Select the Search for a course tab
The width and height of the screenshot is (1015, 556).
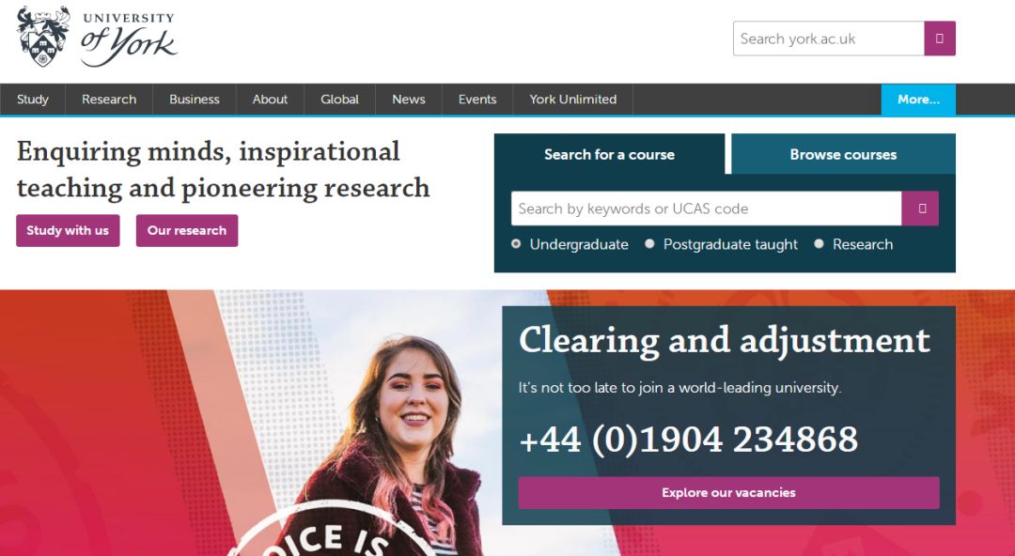[609, 155]
